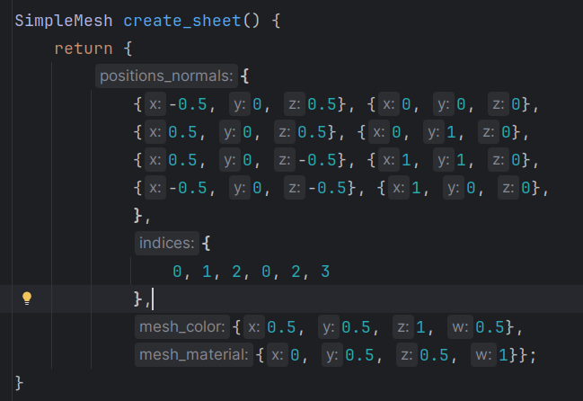Screen dimensions: 583x401
Task: Click the x: hint on the mesh_color line
Action: (x=254, y=326)
